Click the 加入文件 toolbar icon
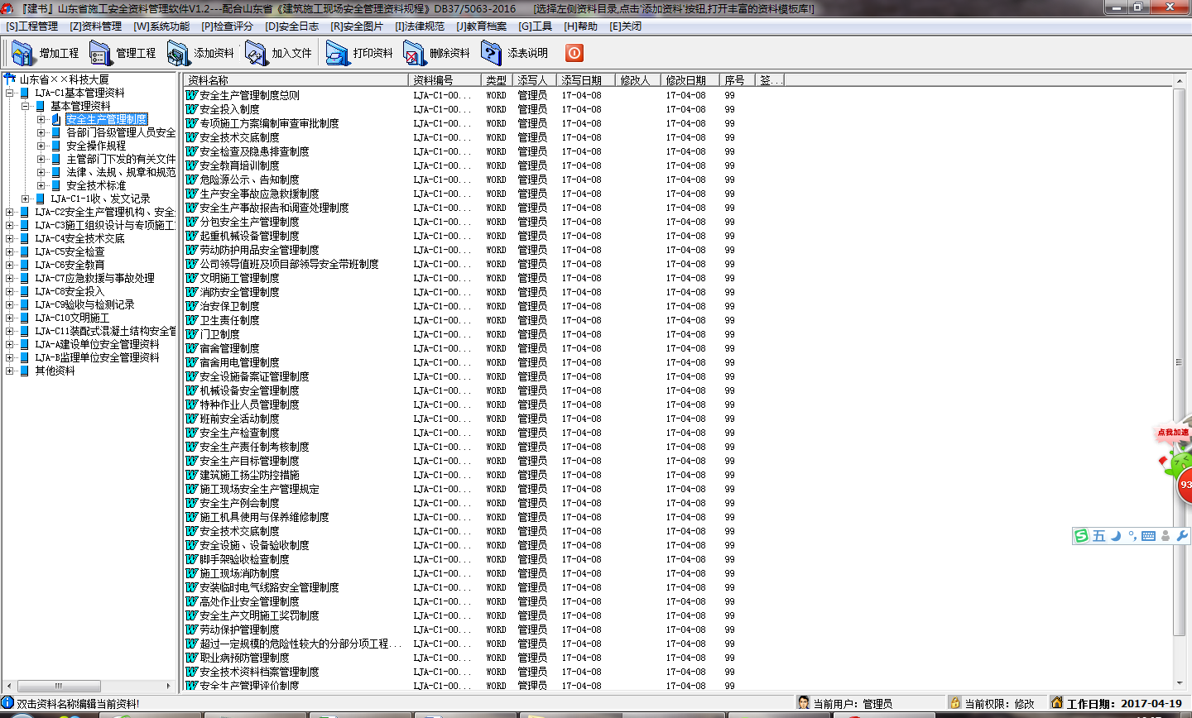The height and width of the screenshot is (718, 1192). (256, 53)
